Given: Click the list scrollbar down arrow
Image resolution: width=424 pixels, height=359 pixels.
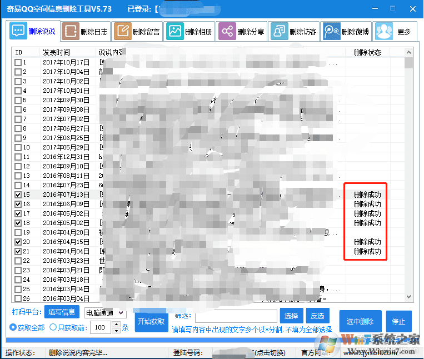Looking at the screenshot, I should (x=408, y=297).
